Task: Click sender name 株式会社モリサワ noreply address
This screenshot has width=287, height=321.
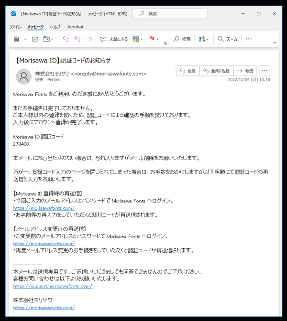Action: coord(90,74)
